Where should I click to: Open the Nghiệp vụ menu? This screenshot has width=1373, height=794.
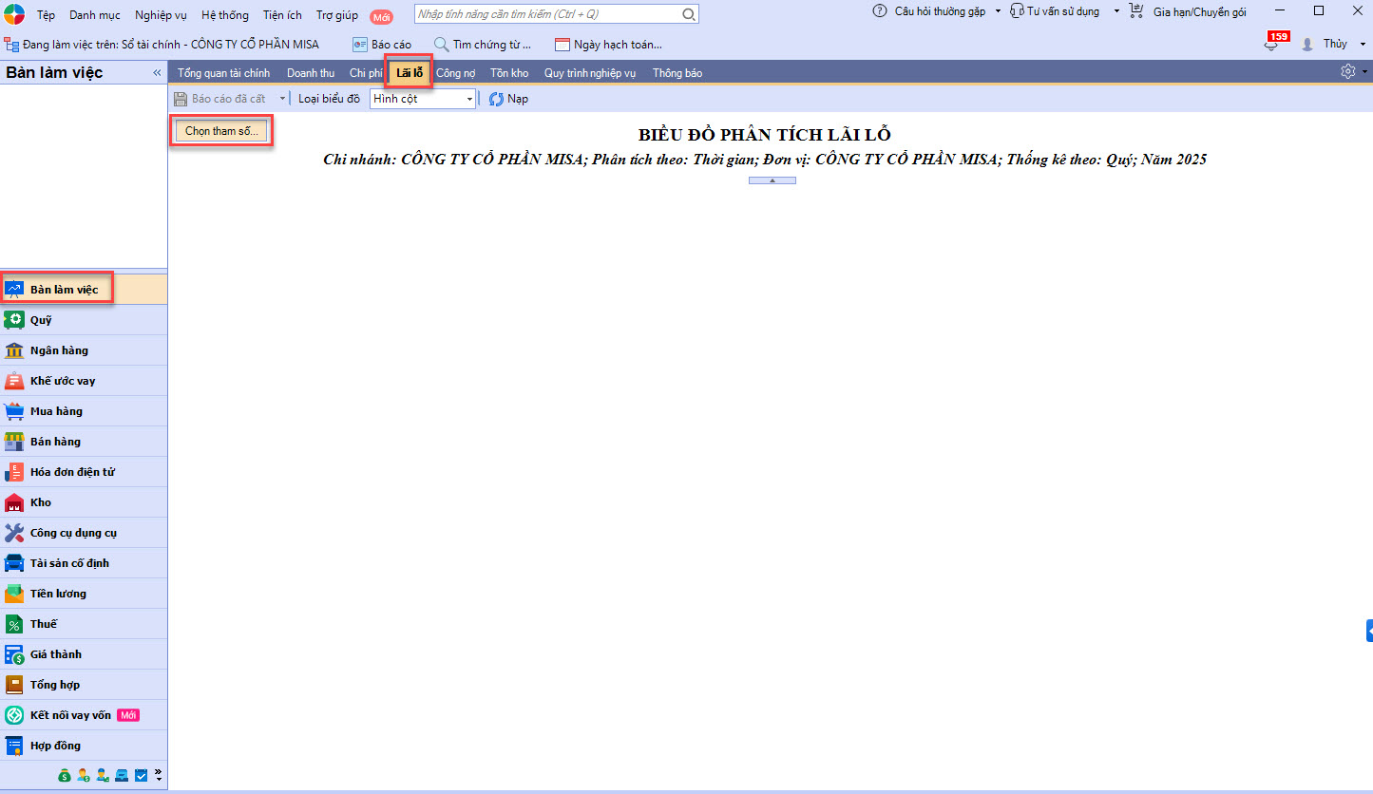(161, 15)
